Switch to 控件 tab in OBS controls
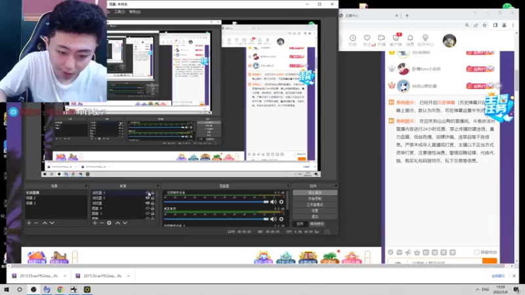Viewport: 525px width, 295px height. pos(300,224)
